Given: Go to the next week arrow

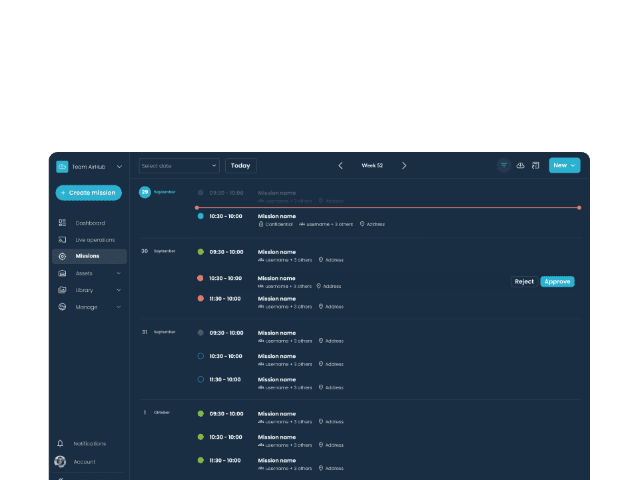Looking at the screenshot, I should (x=404, y=165).
